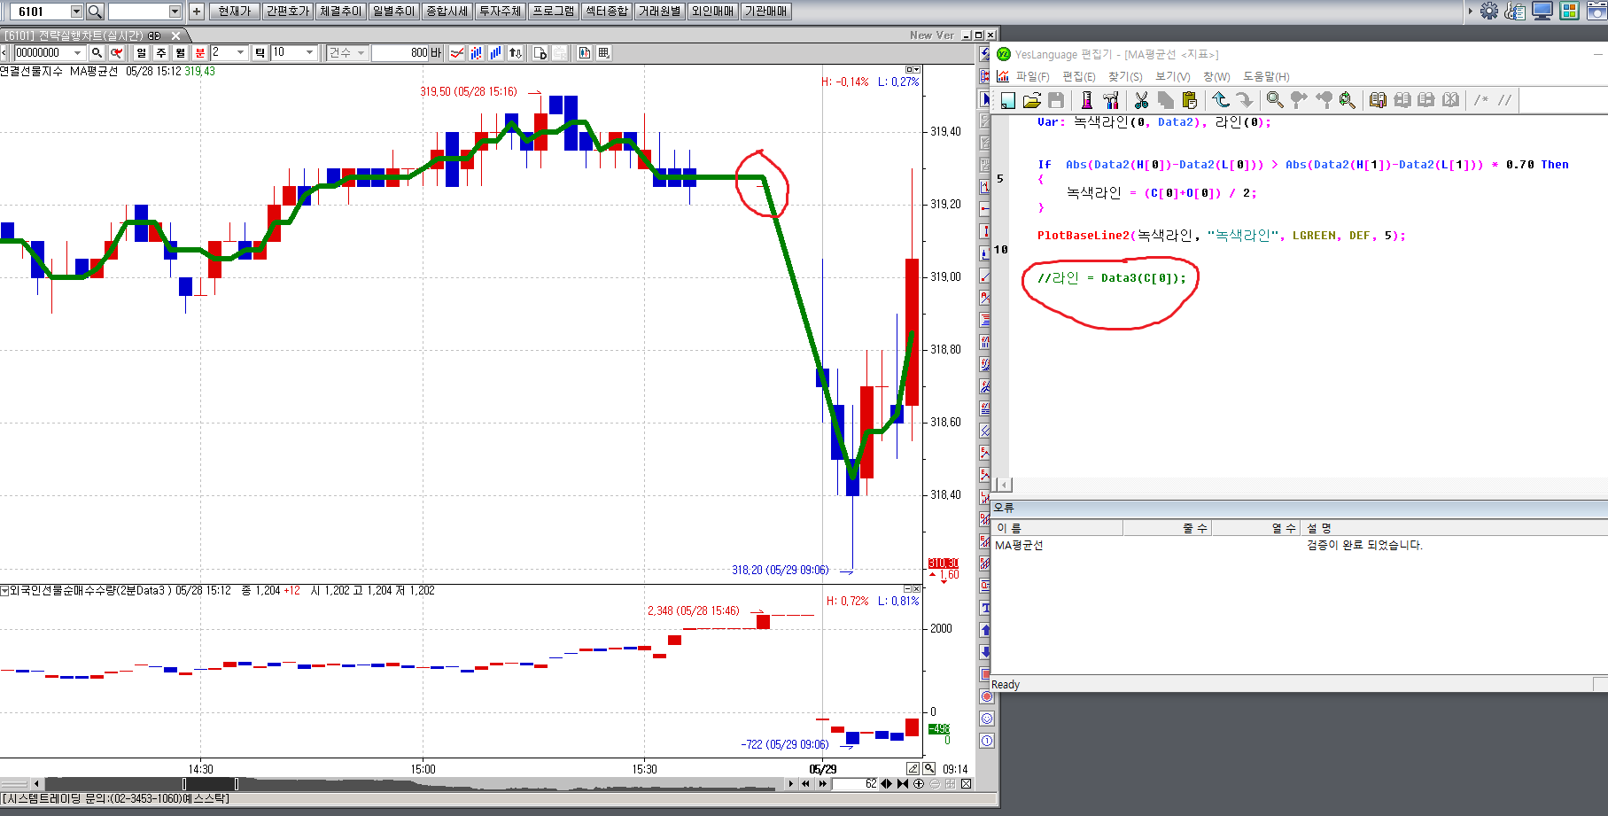1608x816 pixels.
Task: Click the Cut scissors icon in editor toolbar
Action: pyautogui.click(x=1141, y=100)
